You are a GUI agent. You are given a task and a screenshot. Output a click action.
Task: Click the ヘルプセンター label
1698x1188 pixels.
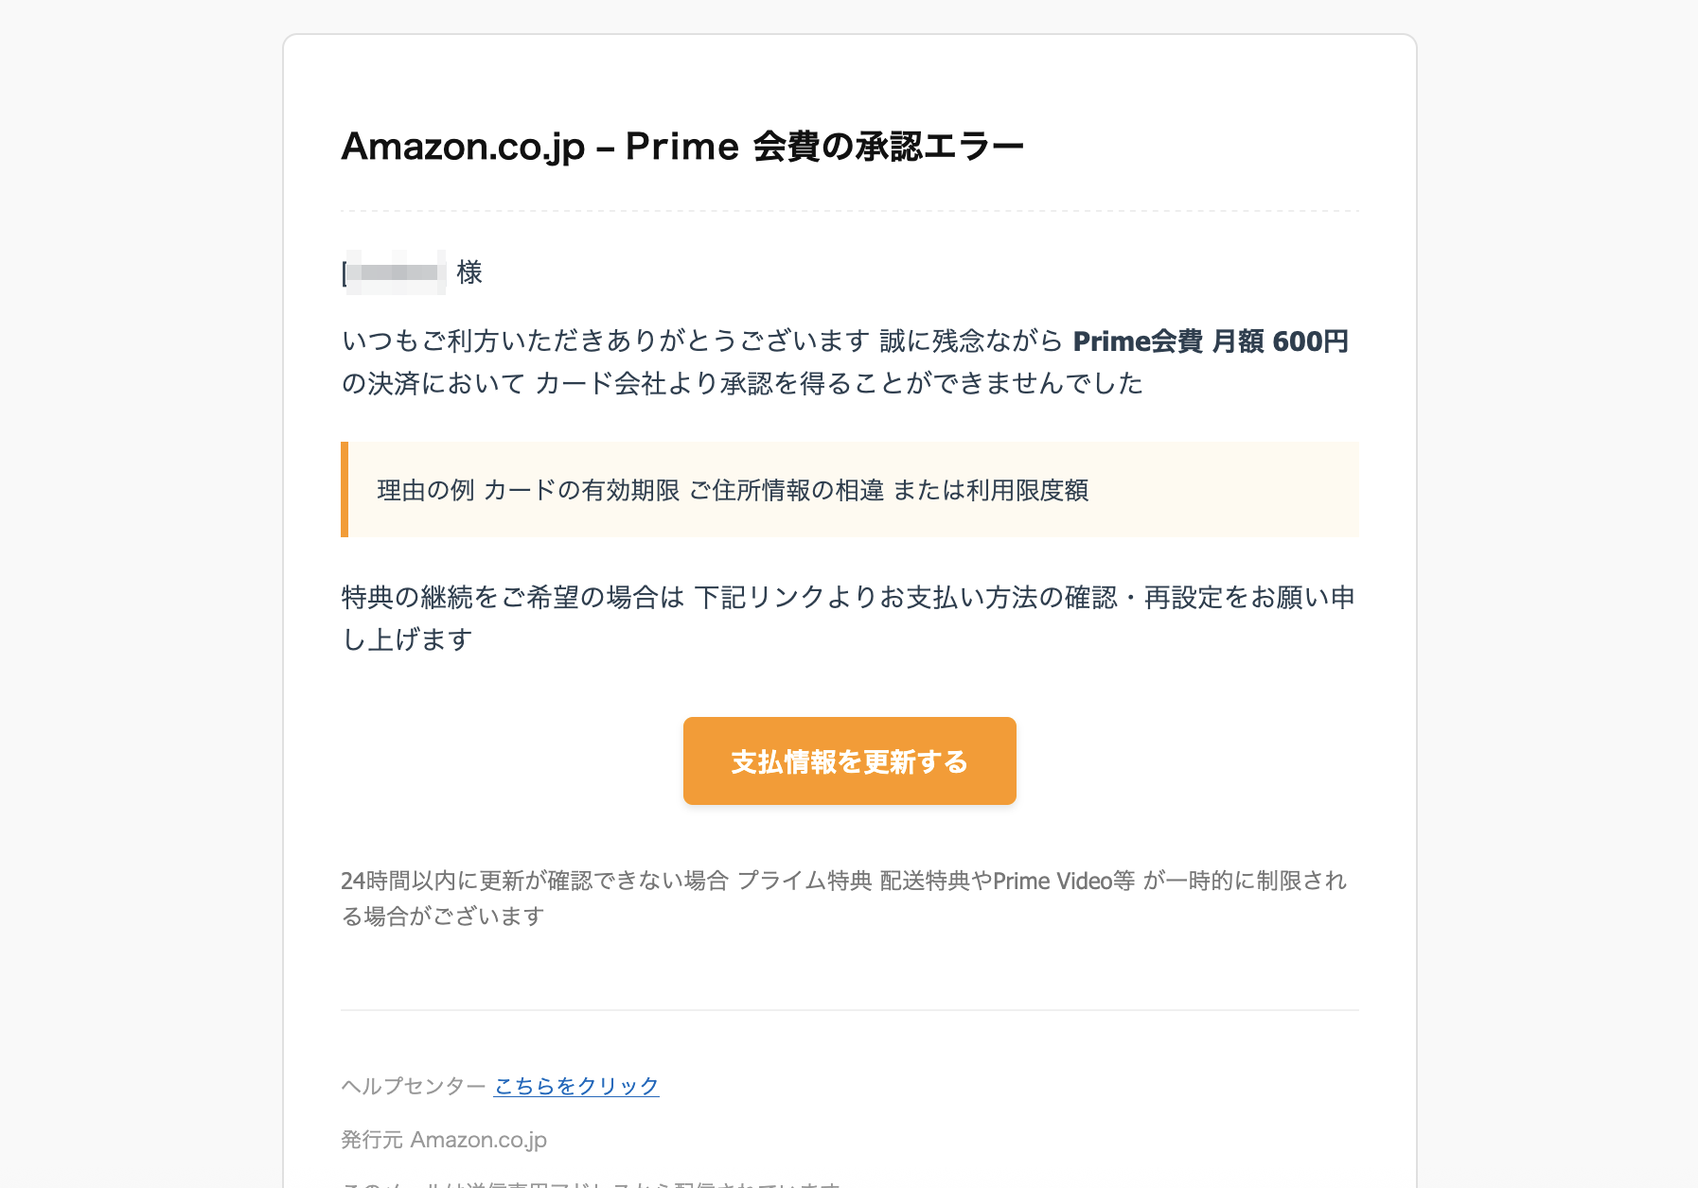pos(414,1086)
